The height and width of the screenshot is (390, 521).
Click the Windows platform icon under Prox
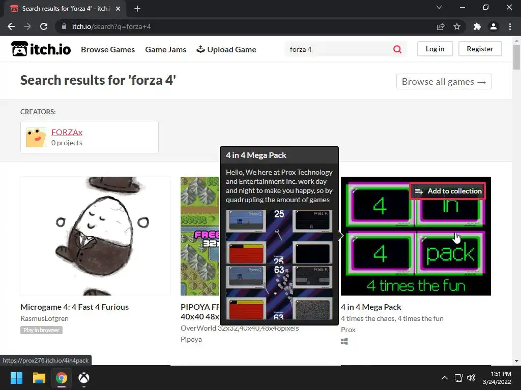click(344, 341)
